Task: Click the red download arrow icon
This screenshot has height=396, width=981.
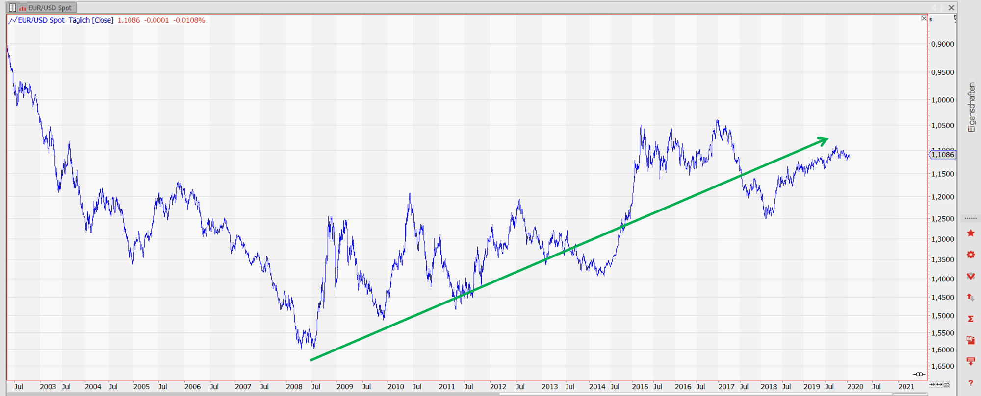Action: [x=970, y=361]
